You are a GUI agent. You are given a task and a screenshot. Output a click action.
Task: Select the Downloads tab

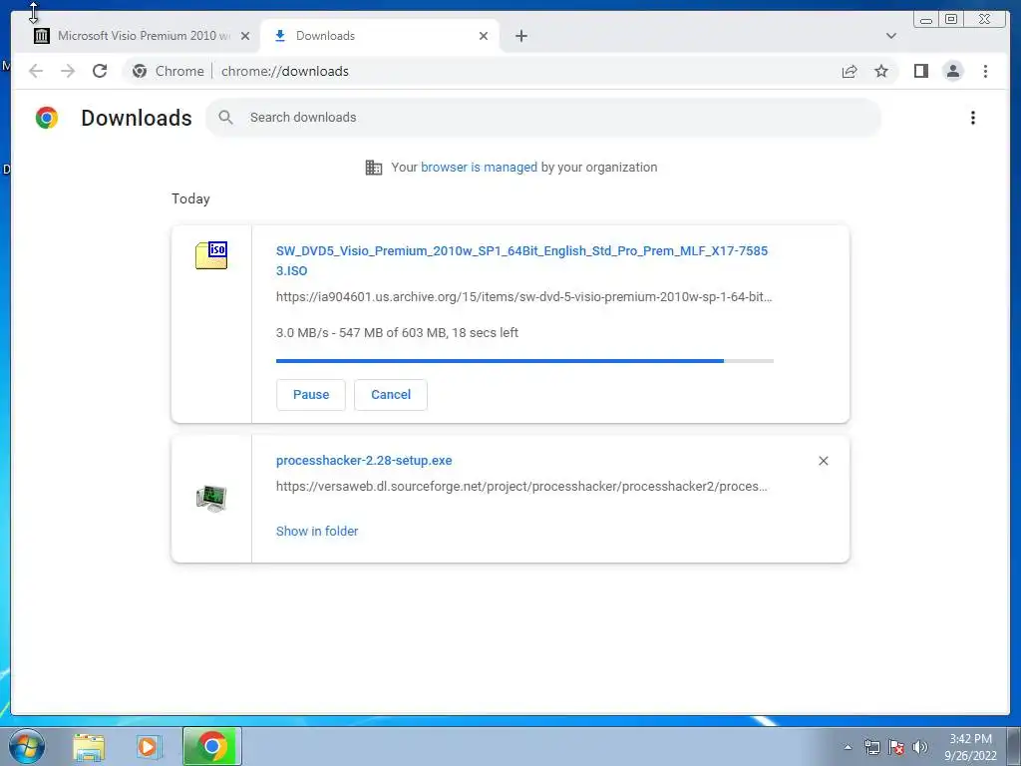coord(380,36)
